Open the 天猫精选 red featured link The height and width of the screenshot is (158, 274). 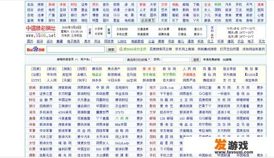coord(189,75)
